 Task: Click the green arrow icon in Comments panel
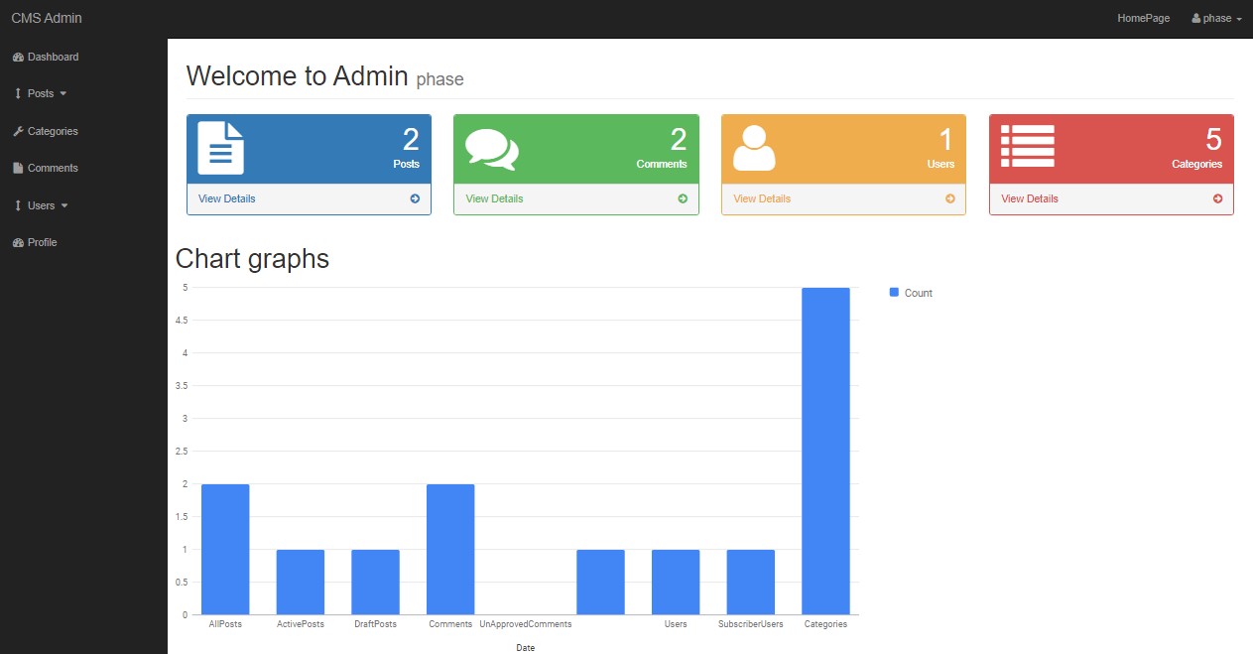[683, 198]
